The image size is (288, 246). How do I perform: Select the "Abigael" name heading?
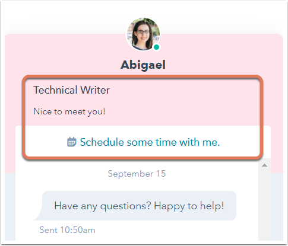[x=143, y=65]
